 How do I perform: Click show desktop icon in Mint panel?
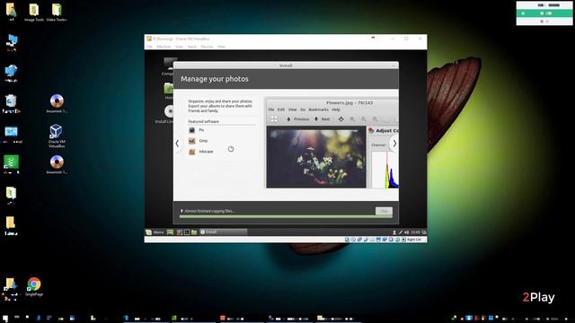pos(170,232)
